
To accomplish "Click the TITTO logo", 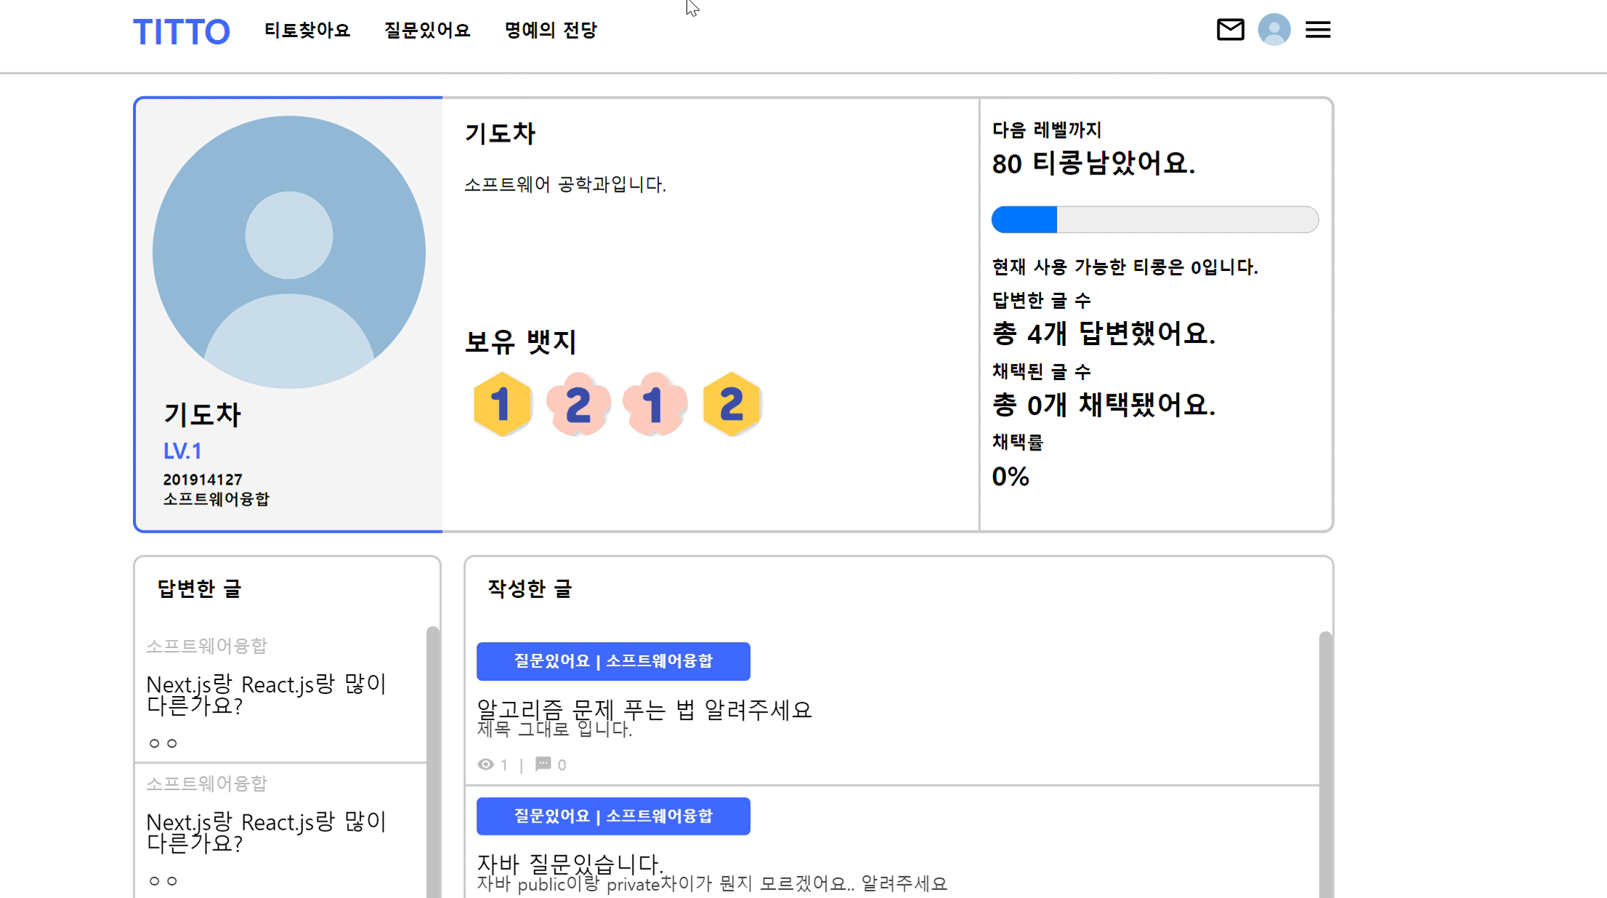I will tap(182, 32).
